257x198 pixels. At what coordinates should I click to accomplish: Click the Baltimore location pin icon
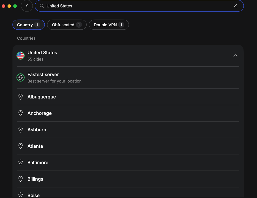pyautogui.click(x=21, y=162)
